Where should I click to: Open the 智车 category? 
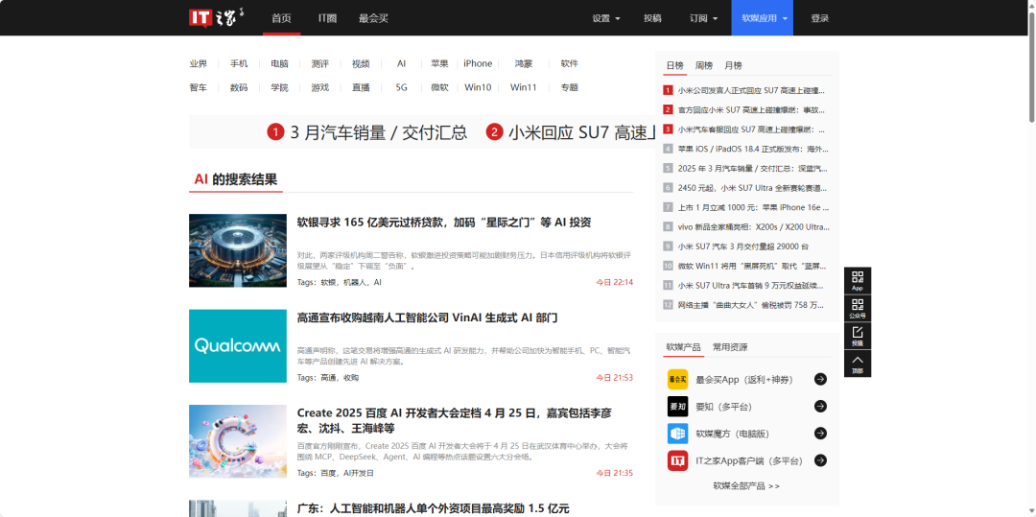(x=199, y=87)
